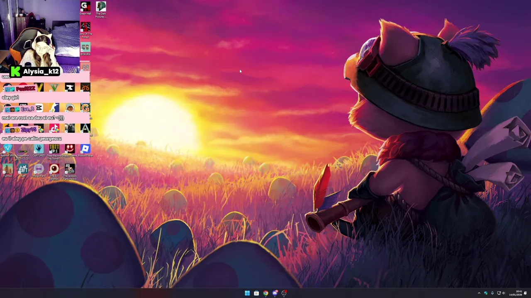Click the chat username Zipy15
This screenshot has width=531, height=298.
coord(29,130)
